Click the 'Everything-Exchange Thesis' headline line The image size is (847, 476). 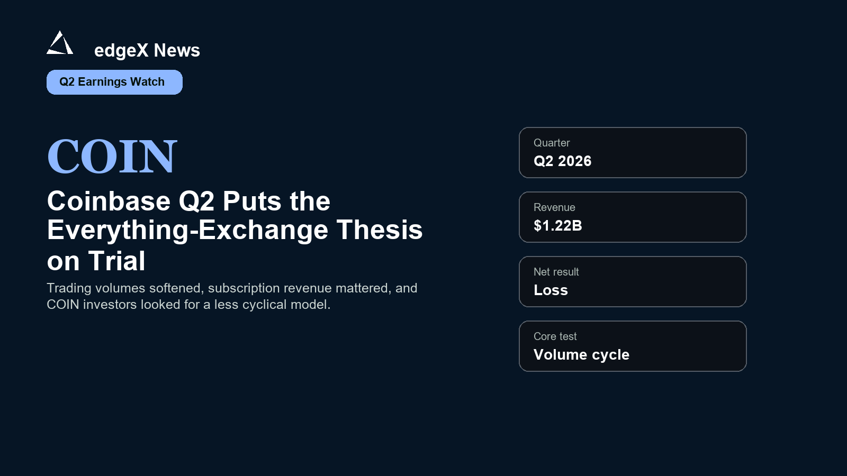coord(235,230)
